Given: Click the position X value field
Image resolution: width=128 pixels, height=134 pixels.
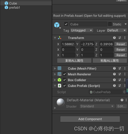Looking at the screenshot, I should click(x=68, y=44).
